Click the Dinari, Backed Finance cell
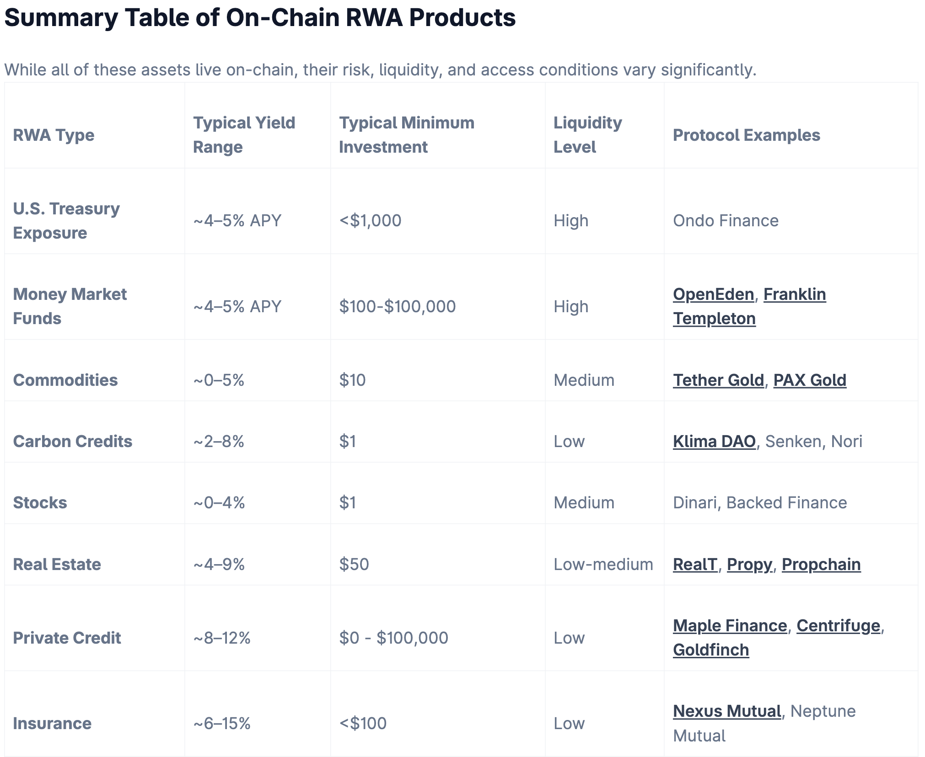The image size is (925, 757). (x=759, y=503)
